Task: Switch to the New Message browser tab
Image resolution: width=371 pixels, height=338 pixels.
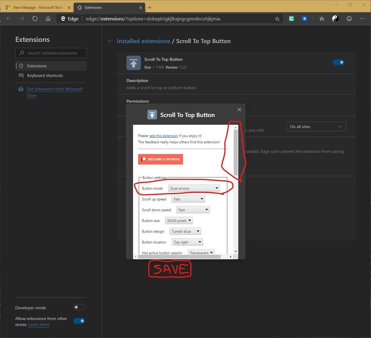Action: pos(38,7)
